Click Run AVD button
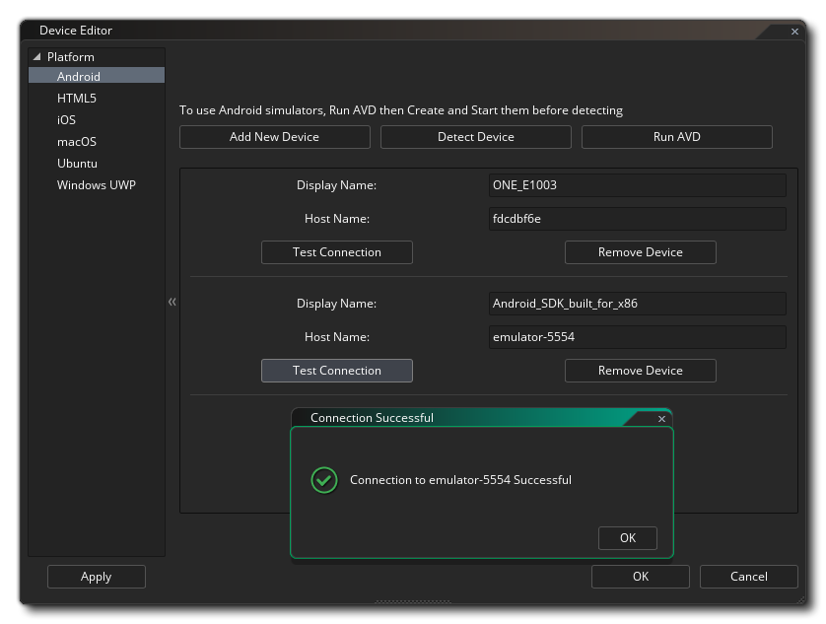Image resolution: width=826 pixels, height=624 pixels. (x=677, y=137)
